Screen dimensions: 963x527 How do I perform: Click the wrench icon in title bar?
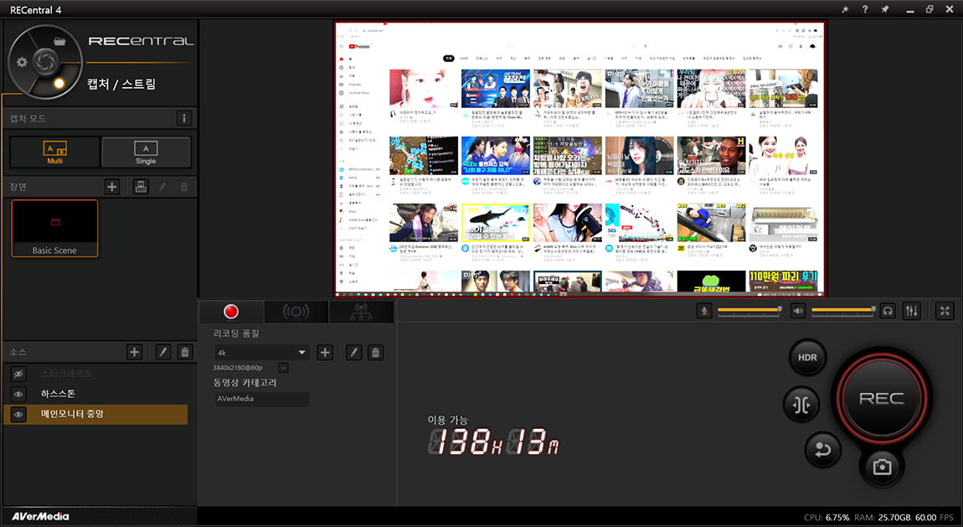(844, 10)
